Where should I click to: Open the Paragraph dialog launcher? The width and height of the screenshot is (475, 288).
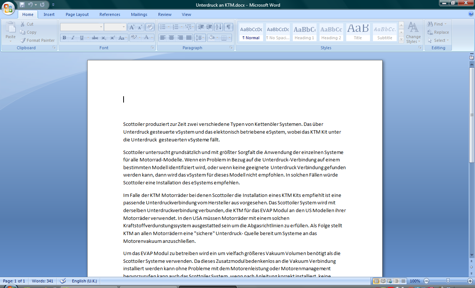(231, 48)
